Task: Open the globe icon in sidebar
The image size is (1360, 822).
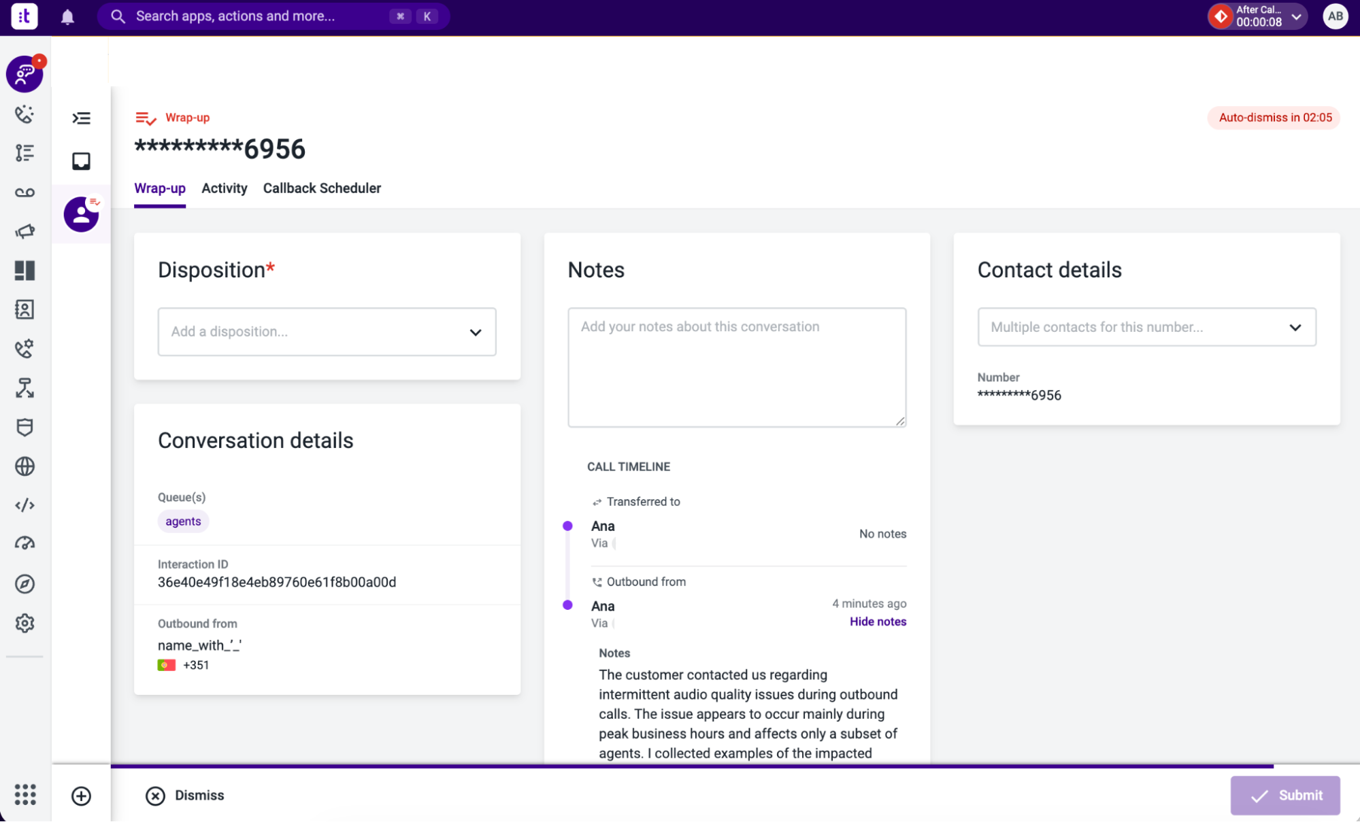Action: [24, 466]
